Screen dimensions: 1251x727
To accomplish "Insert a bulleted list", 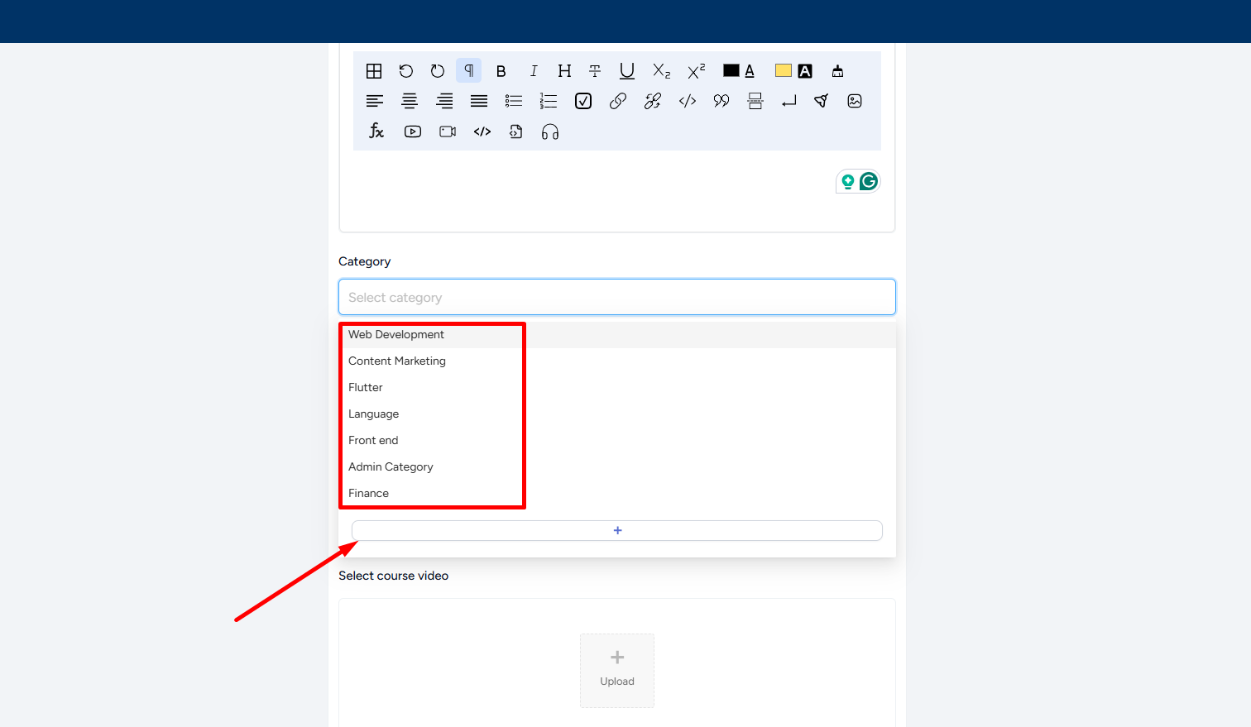I will pos(514,101).
